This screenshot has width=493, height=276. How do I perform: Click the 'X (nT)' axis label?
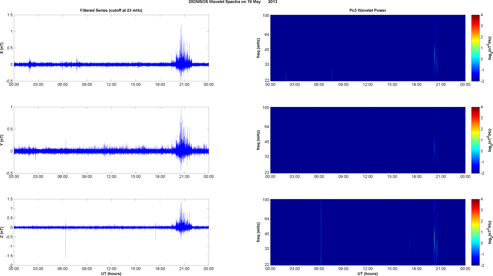coord(2,48)
